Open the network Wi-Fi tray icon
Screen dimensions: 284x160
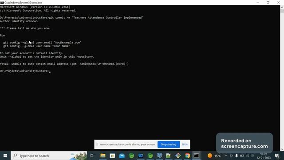[247, 156]
